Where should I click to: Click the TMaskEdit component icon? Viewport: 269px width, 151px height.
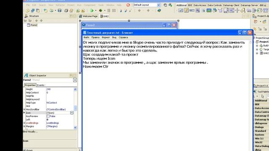pyautogui.click(x=192, y=10)
